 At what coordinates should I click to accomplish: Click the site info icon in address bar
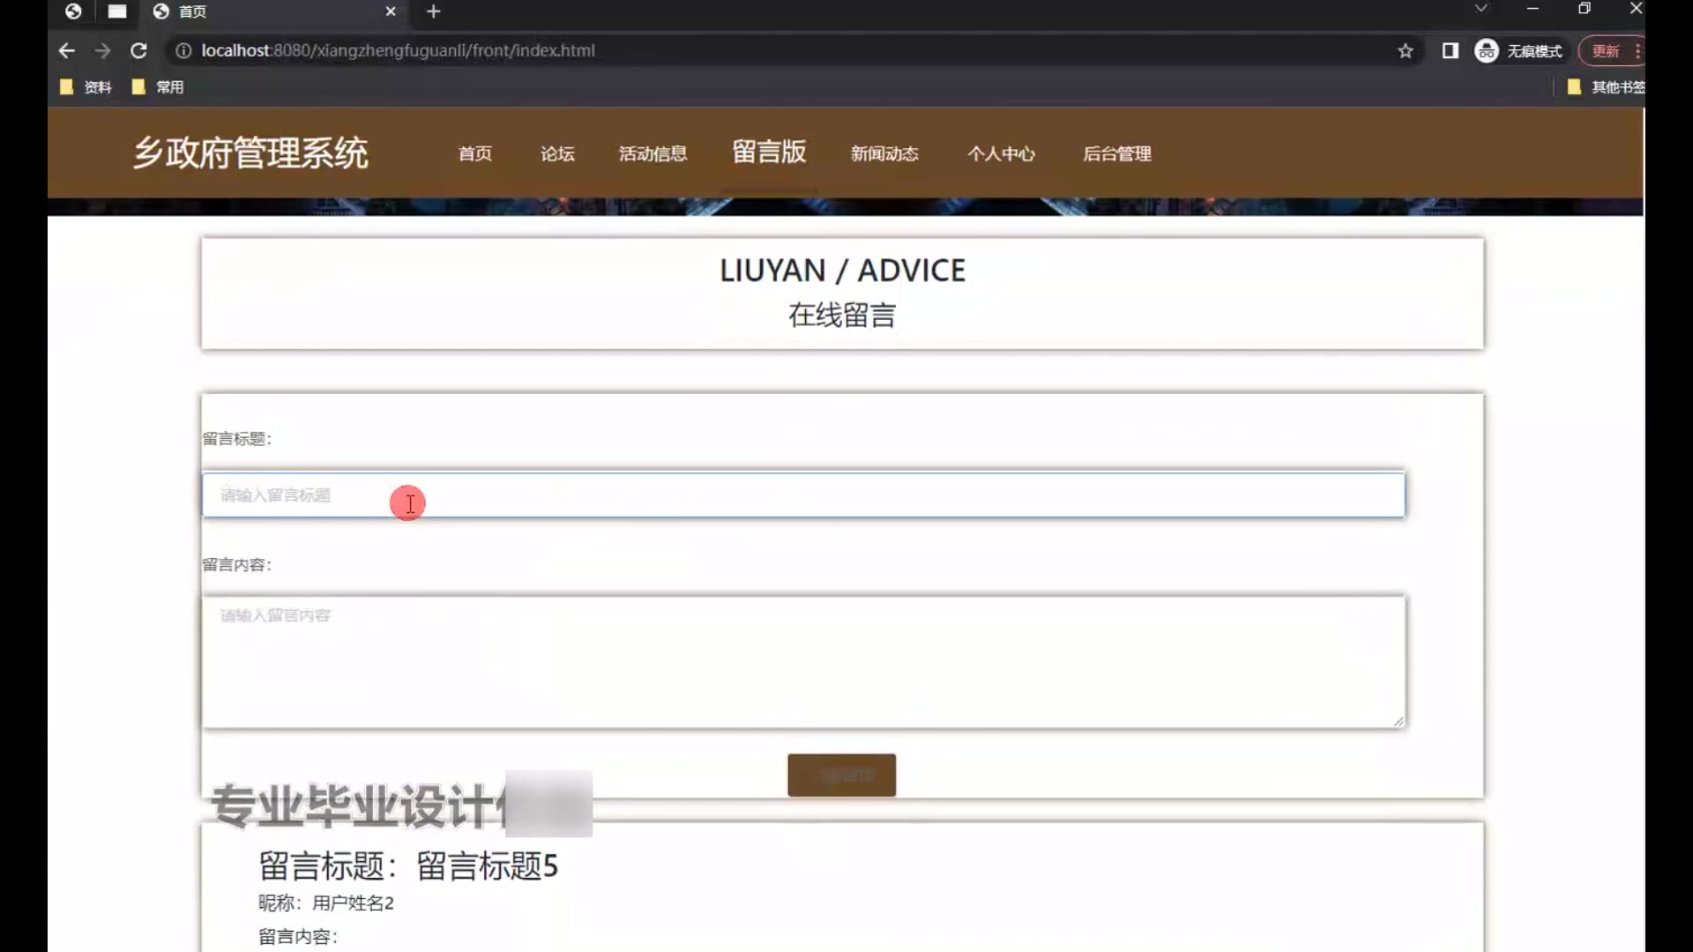[183, 51]
